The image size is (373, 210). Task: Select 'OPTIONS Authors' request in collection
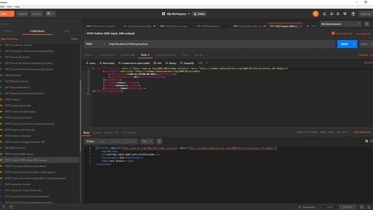click(x=15, y=148)
